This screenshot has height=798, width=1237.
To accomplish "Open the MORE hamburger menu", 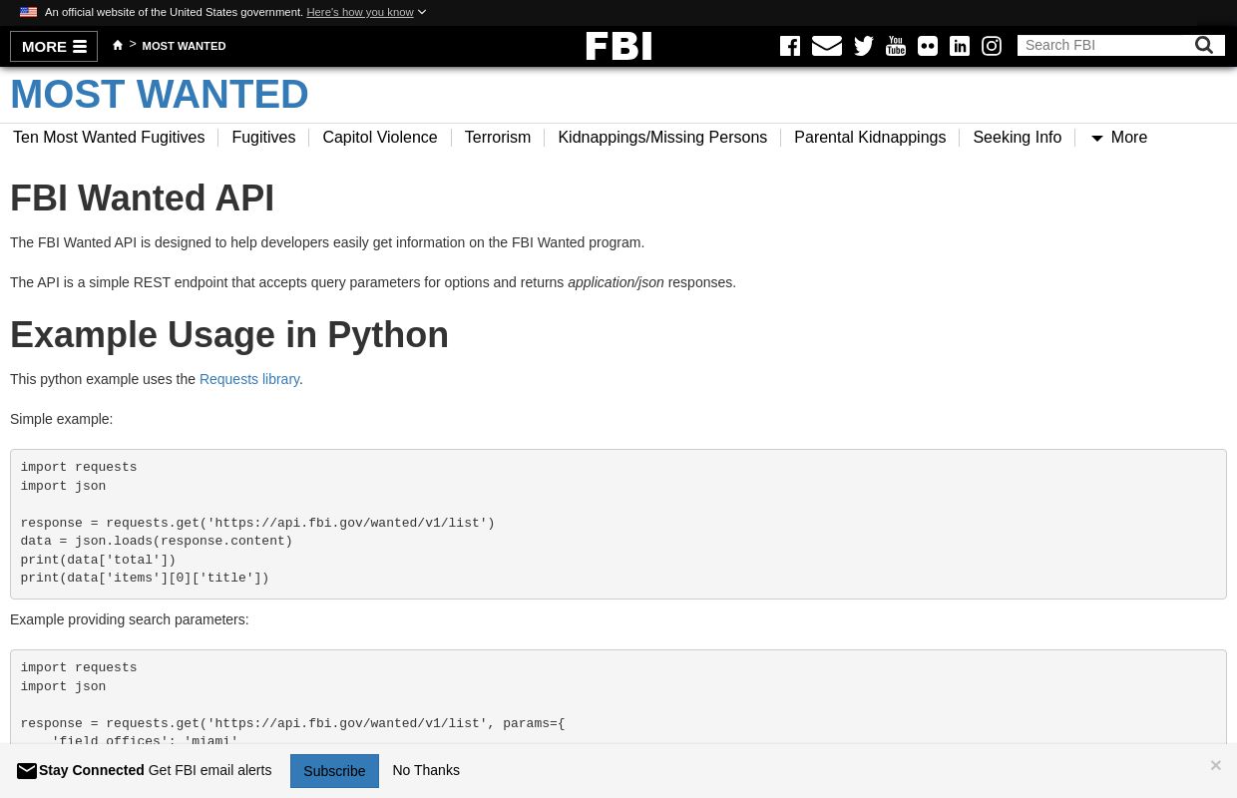I will pos(54,46).
